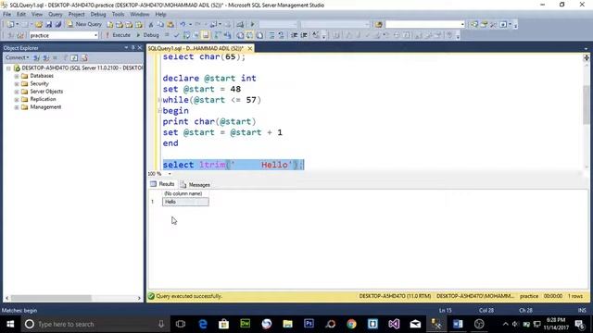Viewport: 593px width, 333px height.
Task: Switch to the Results tab
Action: [163, 184]
